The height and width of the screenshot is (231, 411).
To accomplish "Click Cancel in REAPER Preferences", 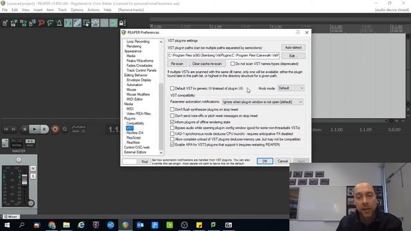I will point(283,161).
